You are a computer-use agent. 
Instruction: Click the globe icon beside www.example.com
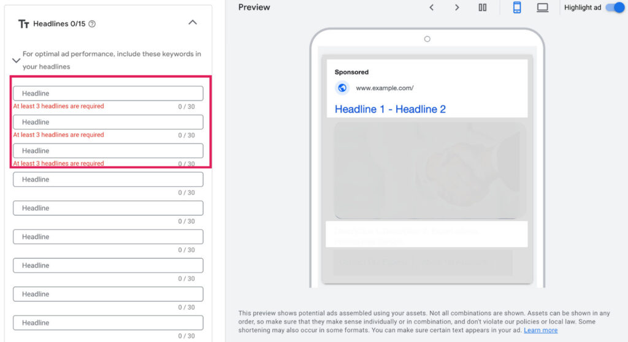coord(342,88)
